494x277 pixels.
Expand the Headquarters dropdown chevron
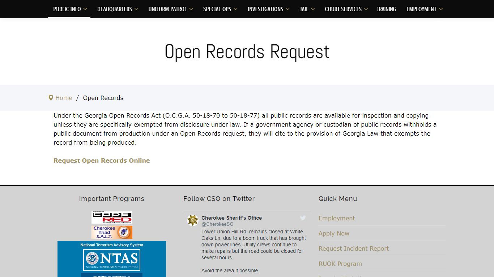[136, 9]
